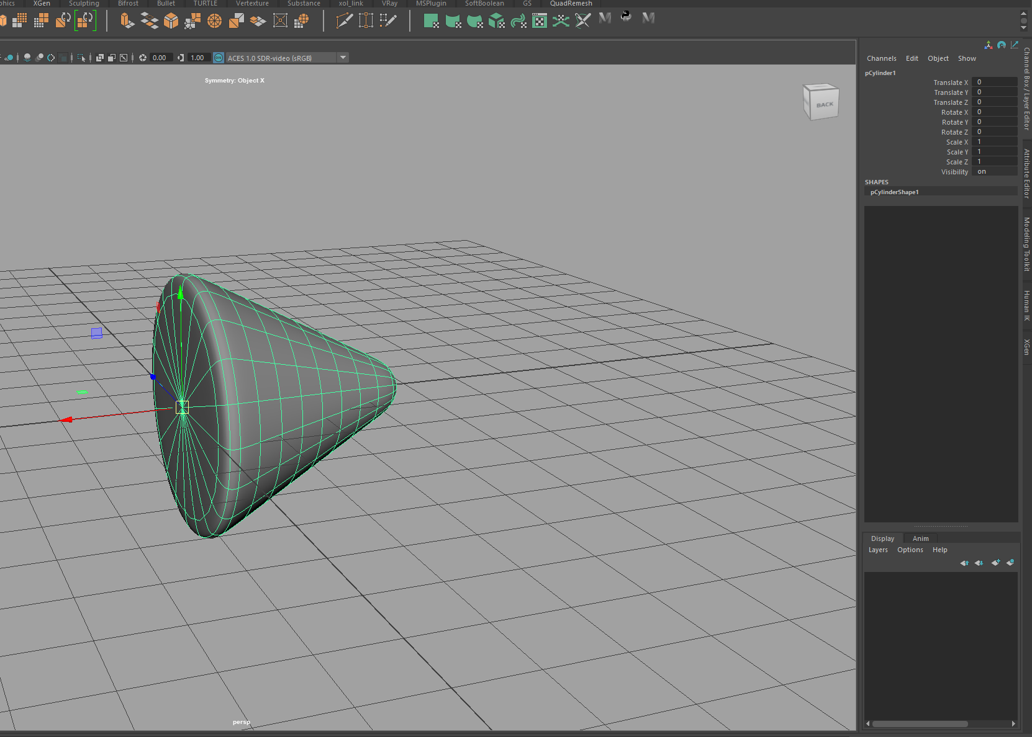Open the Layers menu in Layer Editor
The height and width of the screenshot is (737, 1032).
pos(878,550)
